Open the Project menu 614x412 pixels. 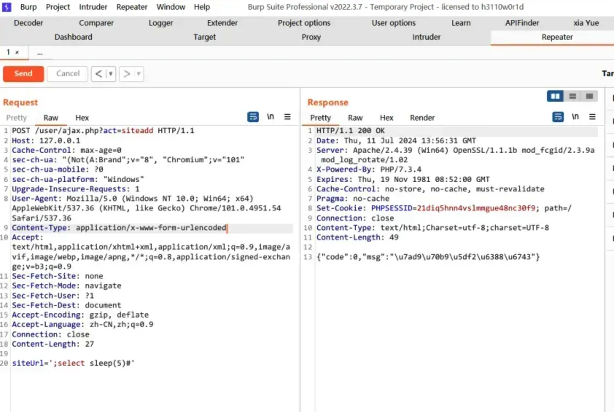[x=58, y=7]
